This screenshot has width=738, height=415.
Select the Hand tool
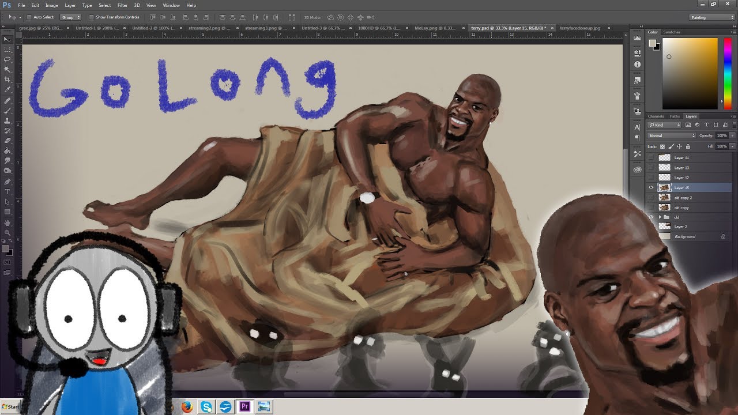click(x=7, y=222)
